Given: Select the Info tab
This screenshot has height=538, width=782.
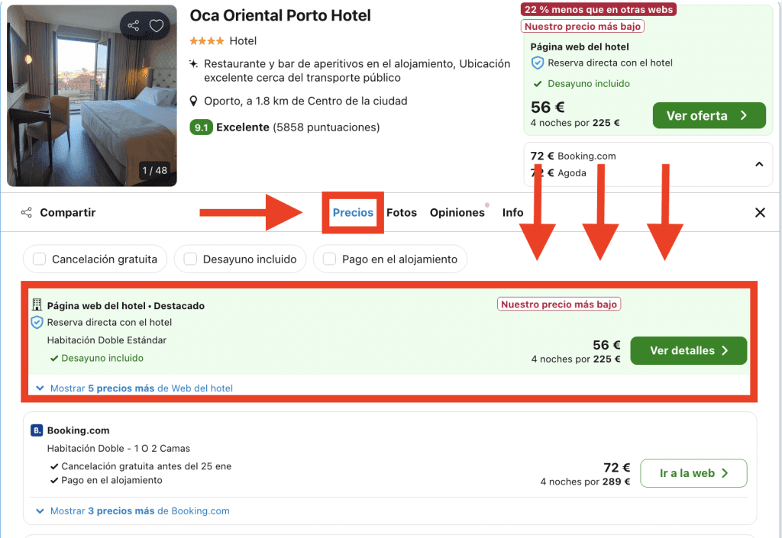Looking at the screenshot, I should [x=512, y=213].
